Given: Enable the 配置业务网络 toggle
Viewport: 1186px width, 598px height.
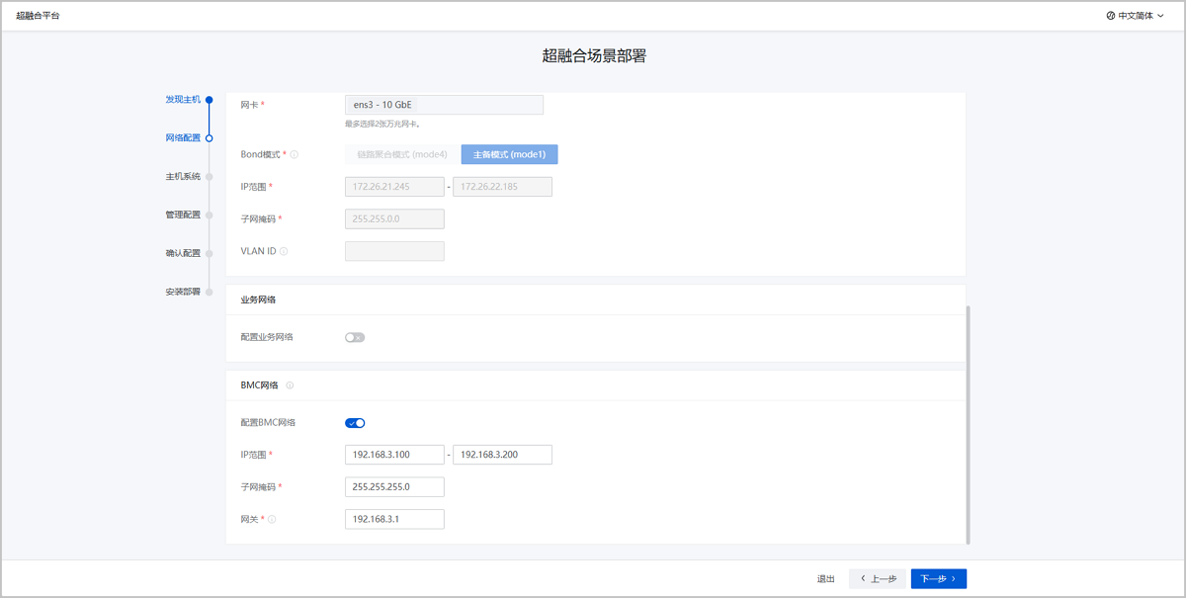Looking at the screenshot, I should pos(355,337).
